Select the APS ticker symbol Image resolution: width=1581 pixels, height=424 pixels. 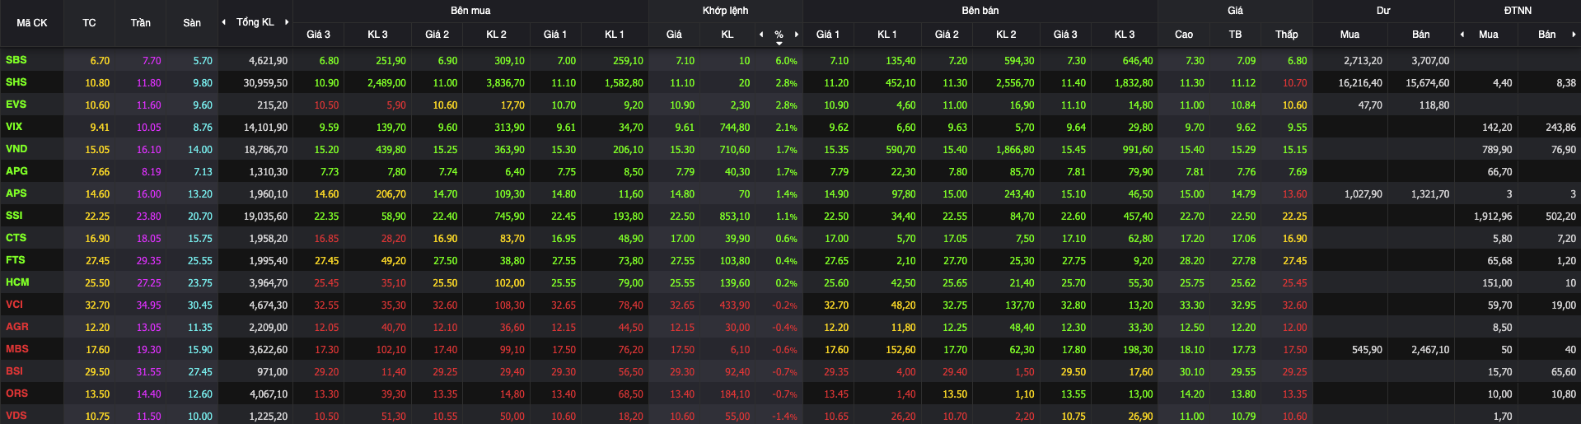point(16,193)
